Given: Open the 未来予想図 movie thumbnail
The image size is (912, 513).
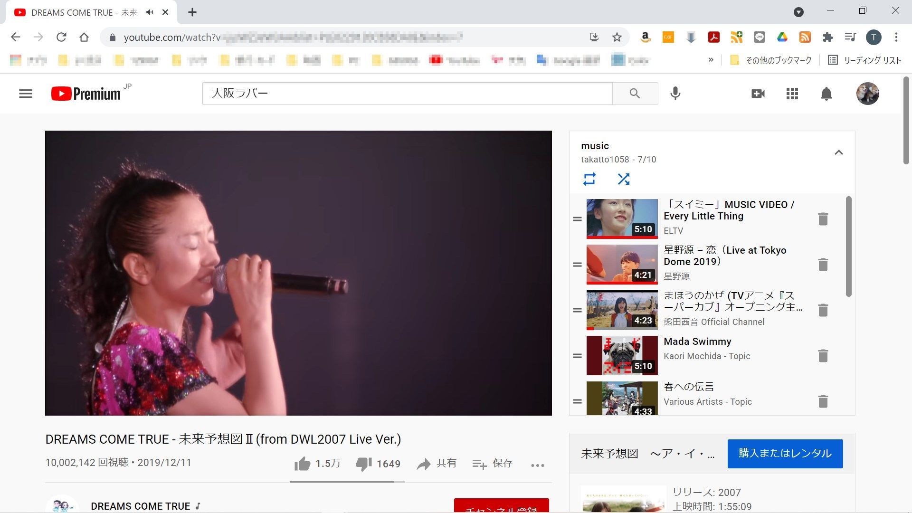Looking at the screenshot, I should pyautogui.click(x=623, y=499).
